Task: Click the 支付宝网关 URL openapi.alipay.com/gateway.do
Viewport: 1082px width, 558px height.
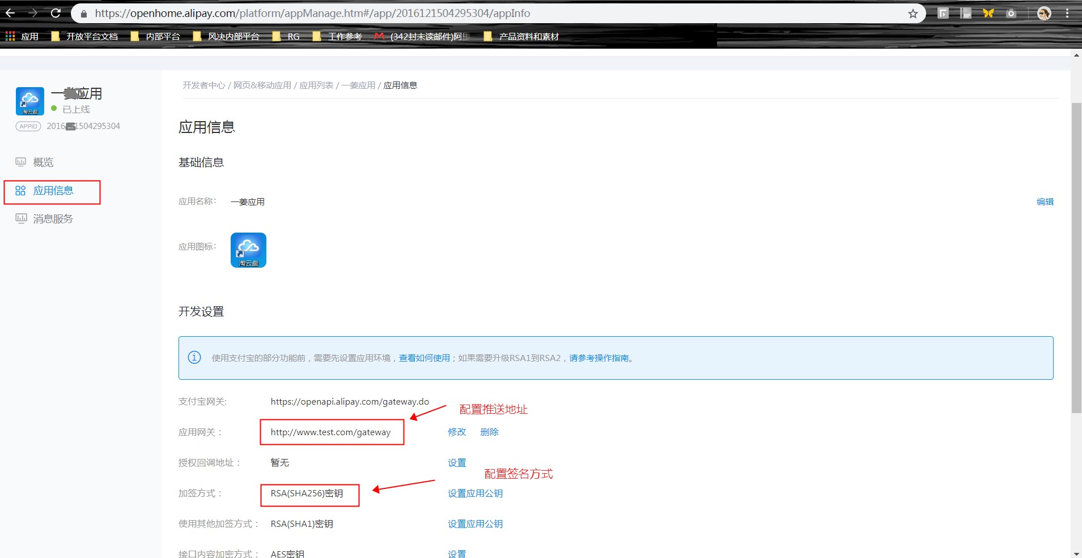Action: coord(350,402)
